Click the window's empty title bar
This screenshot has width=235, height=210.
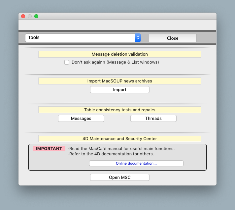click(x=125, y=16)
